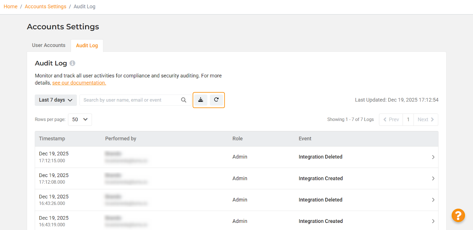Expand the 17:12:08 Integration Created row chevron
Viewport: 473px width, 230px height.
433,179
